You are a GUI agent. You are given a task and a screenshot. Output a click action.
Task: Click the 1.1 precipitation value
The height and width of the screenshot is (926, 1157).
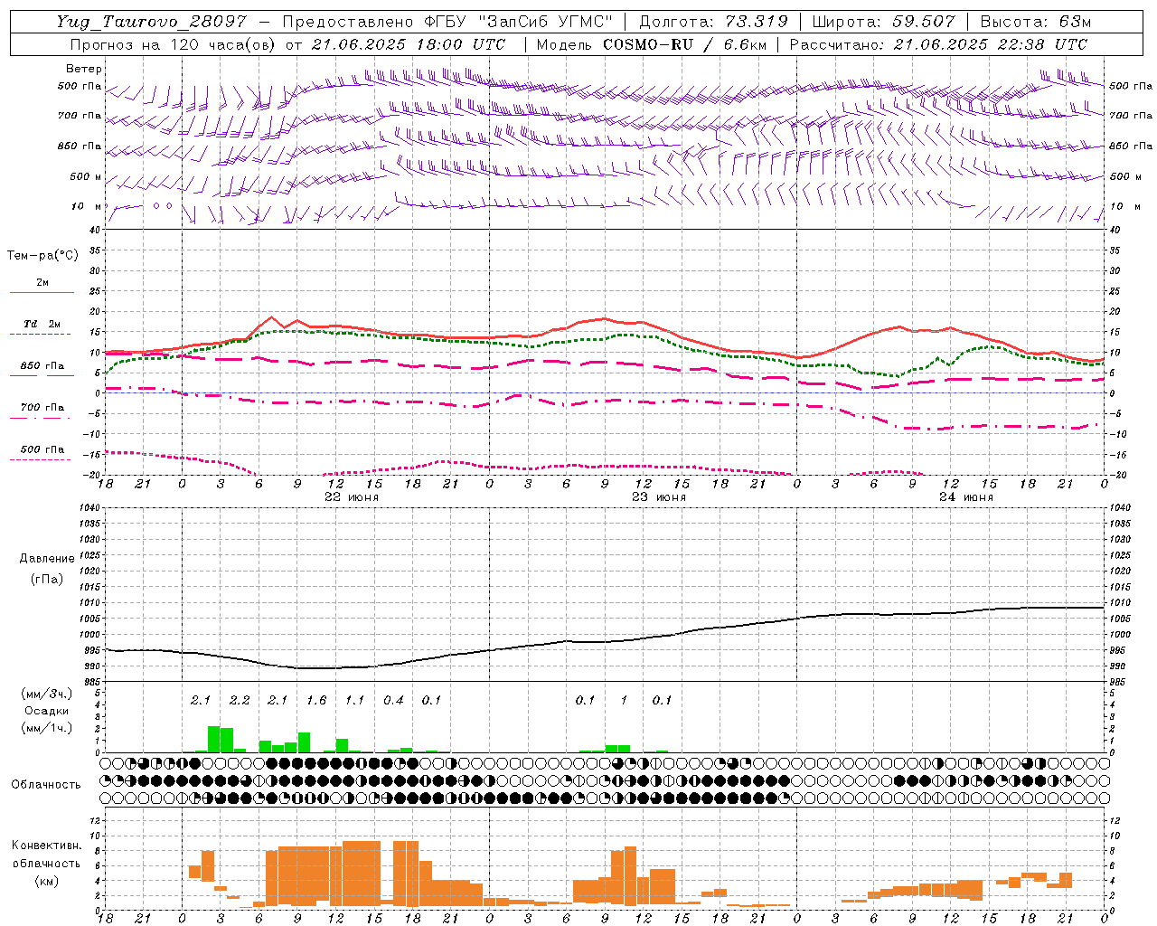point(354,701)
